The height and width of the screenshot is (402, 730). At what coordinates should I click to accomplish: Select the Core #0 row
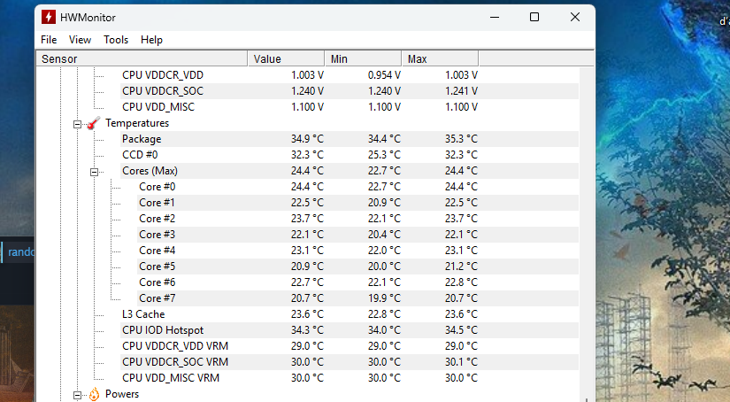[x=357, y=187]
